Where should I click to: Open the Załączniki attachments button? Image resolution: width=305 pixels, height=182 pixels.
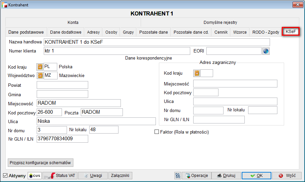(x=121, y=176)
